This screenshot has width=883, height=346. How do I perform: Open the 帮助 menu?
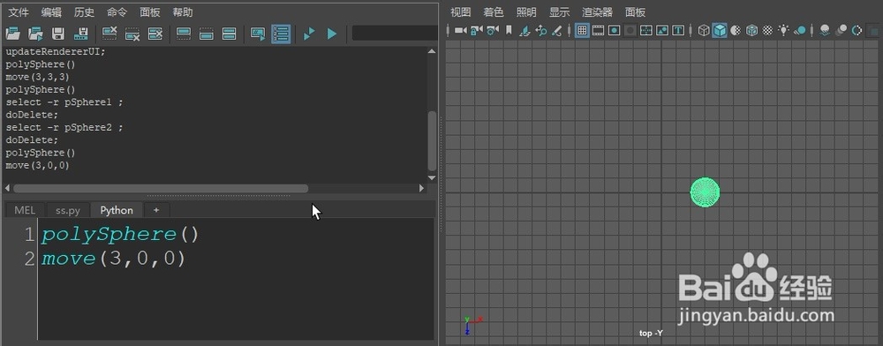click(183, 12)
